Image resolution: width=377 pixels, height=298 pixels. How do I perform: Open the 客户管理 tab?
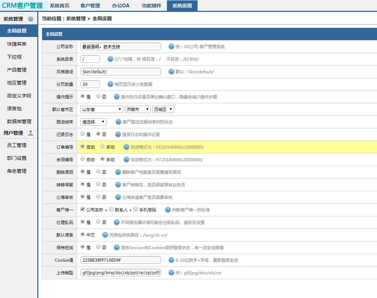[x=90, y=6]
